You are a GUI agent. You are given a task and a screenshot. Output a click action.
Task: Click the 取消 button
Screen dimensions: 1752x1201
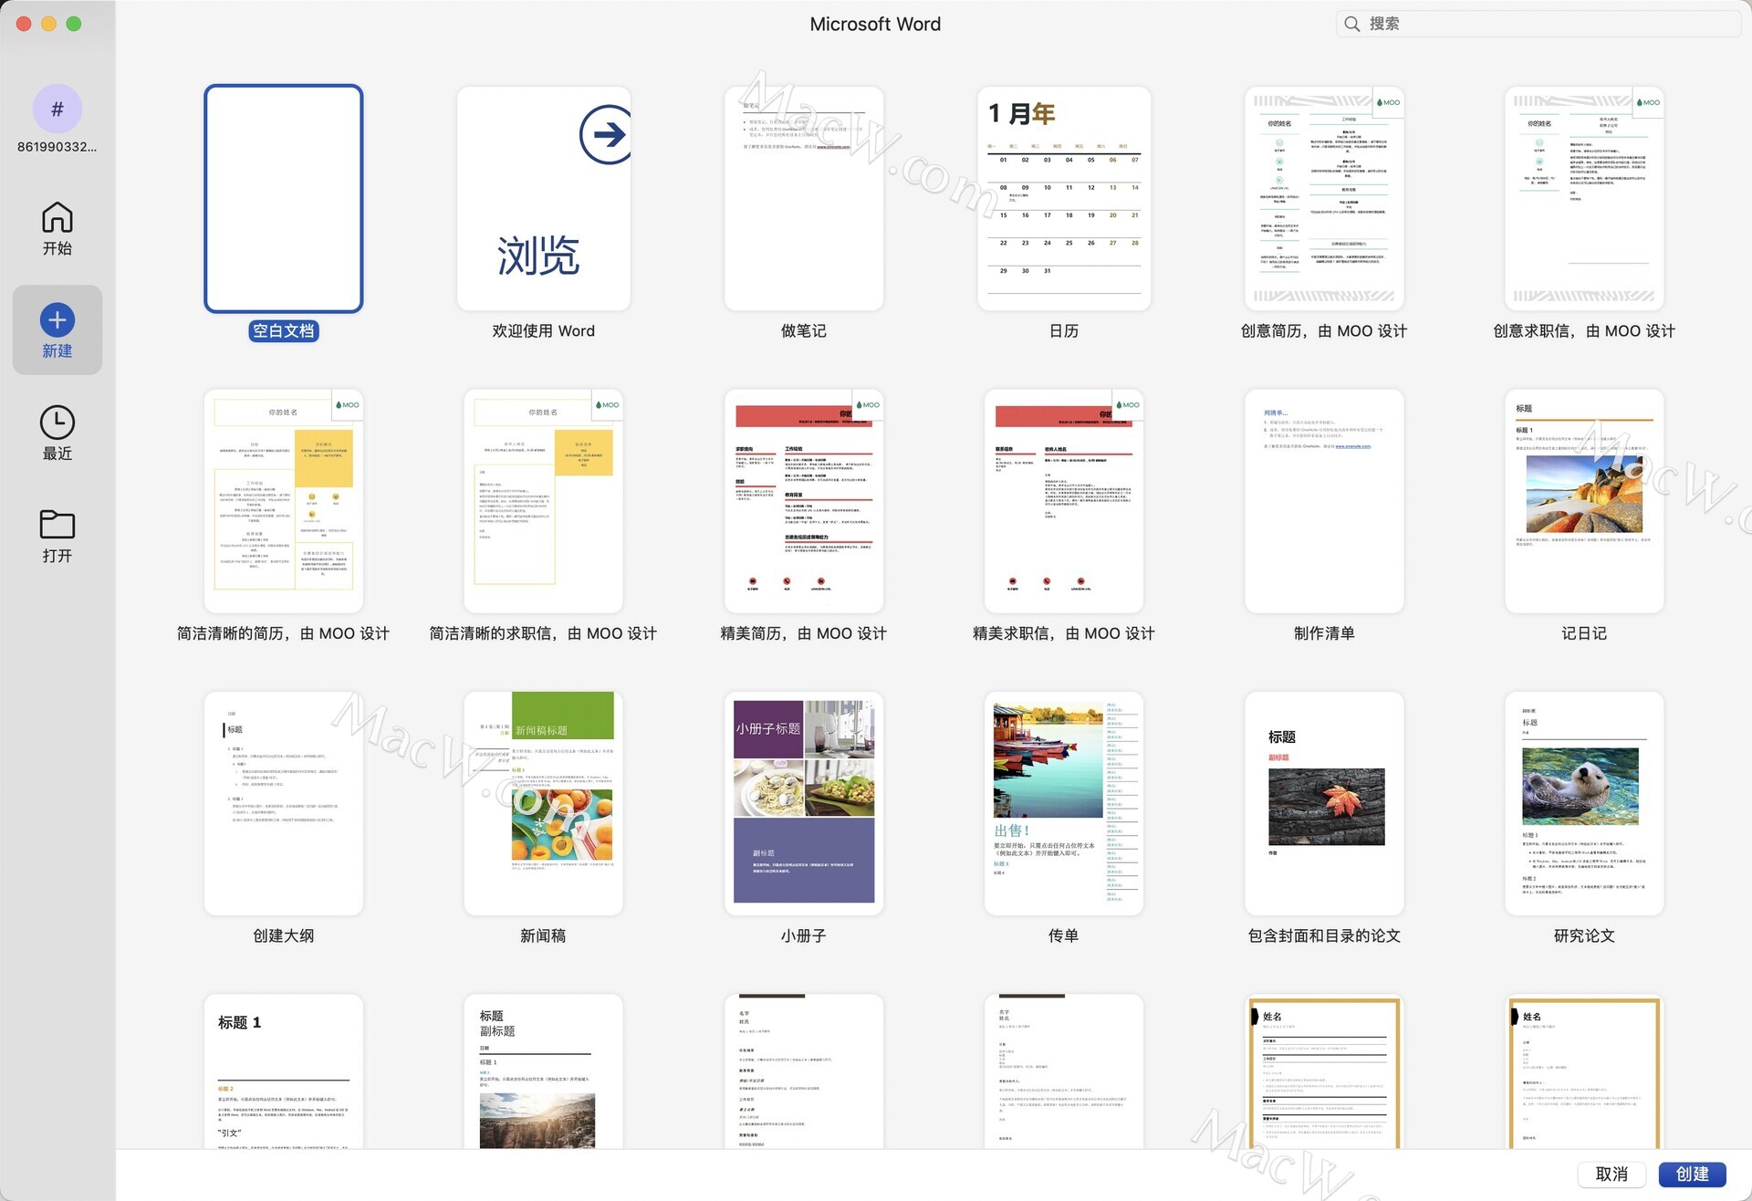(x=1611, y=1174)
